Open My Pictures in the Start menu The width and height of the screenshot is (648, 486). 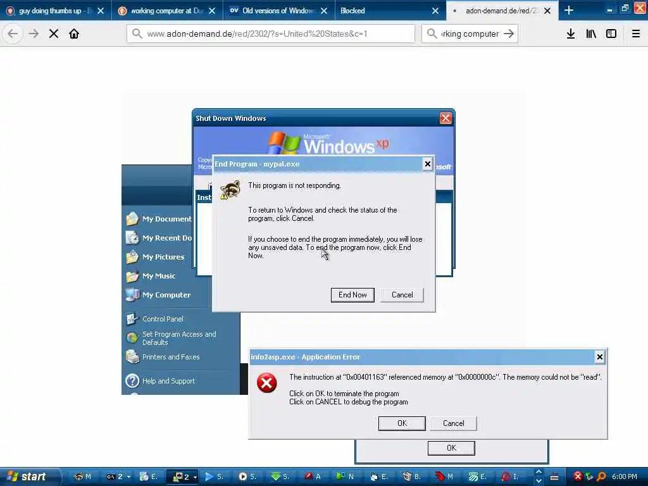(x=156, y=257)
